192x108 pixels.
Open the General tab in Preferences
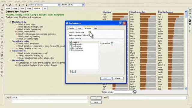click(x=71, y=28)
